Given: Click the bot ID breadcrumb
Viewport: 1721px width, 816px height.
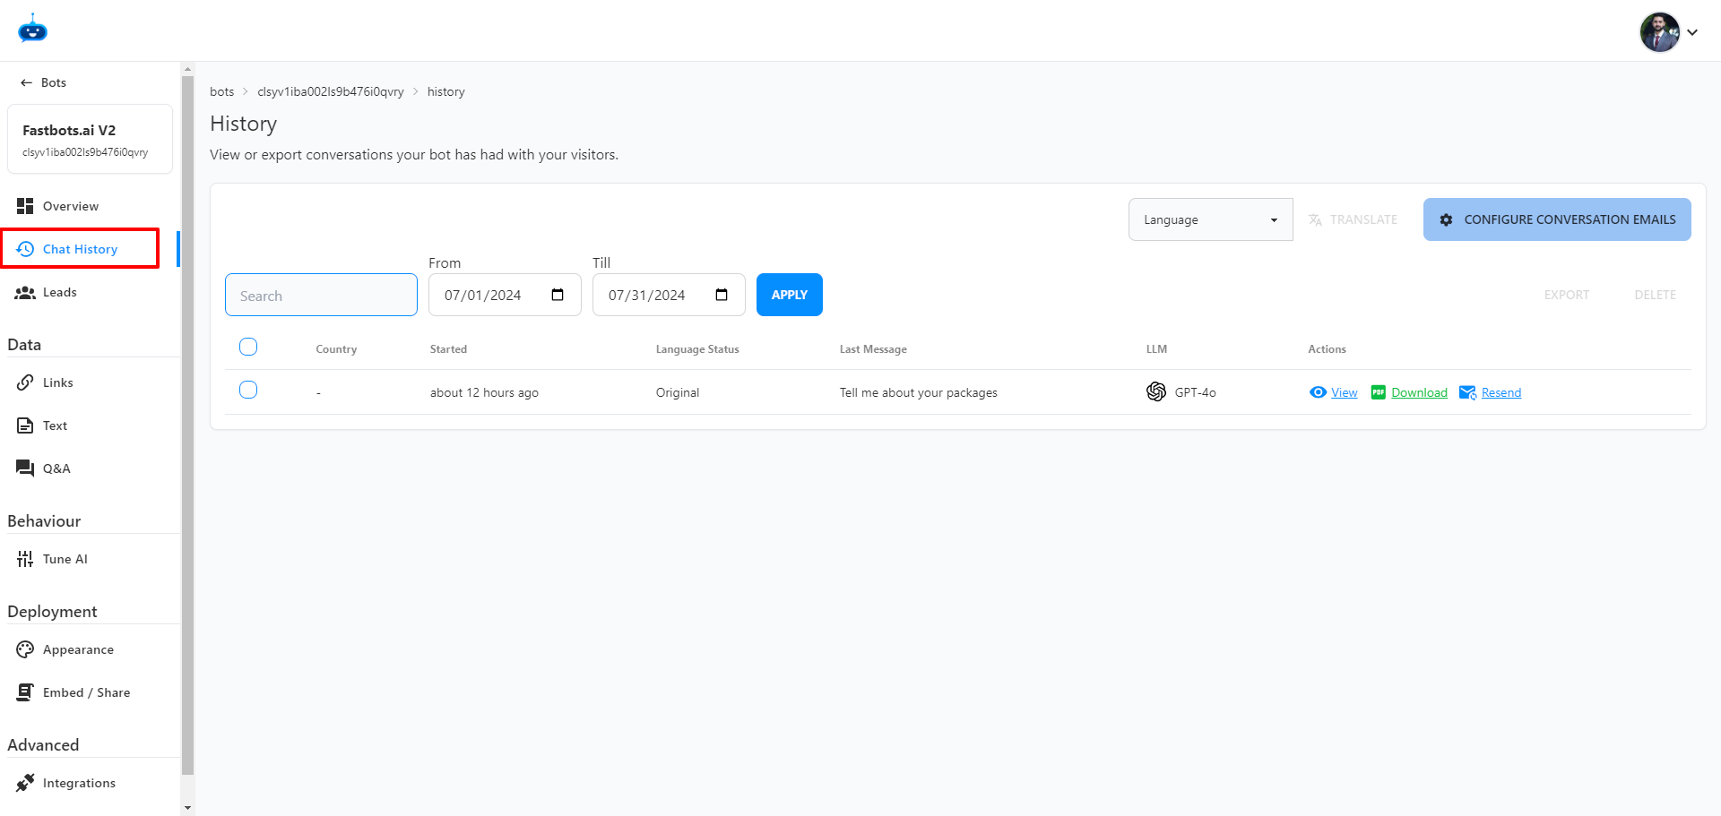Looking at the screenshot, I should [330, 91].
